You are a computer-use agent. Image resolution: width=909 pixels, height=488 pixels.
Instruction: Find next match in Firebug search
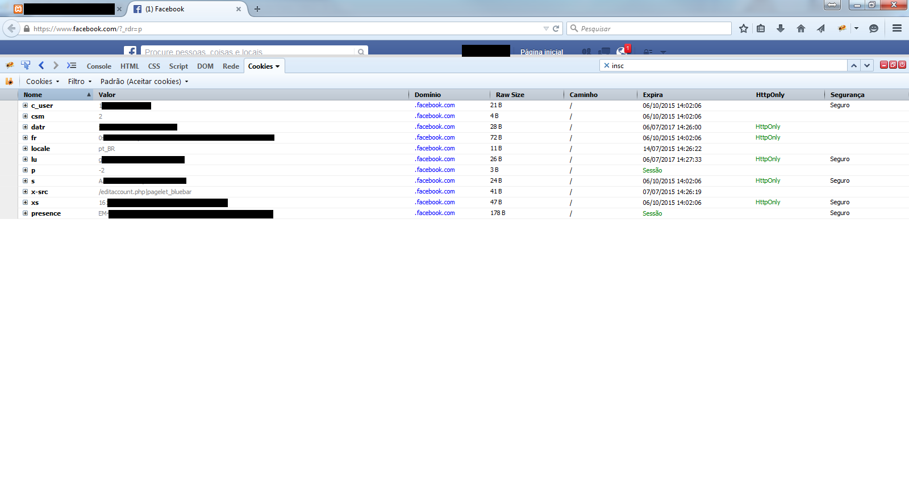click(867, 66)
